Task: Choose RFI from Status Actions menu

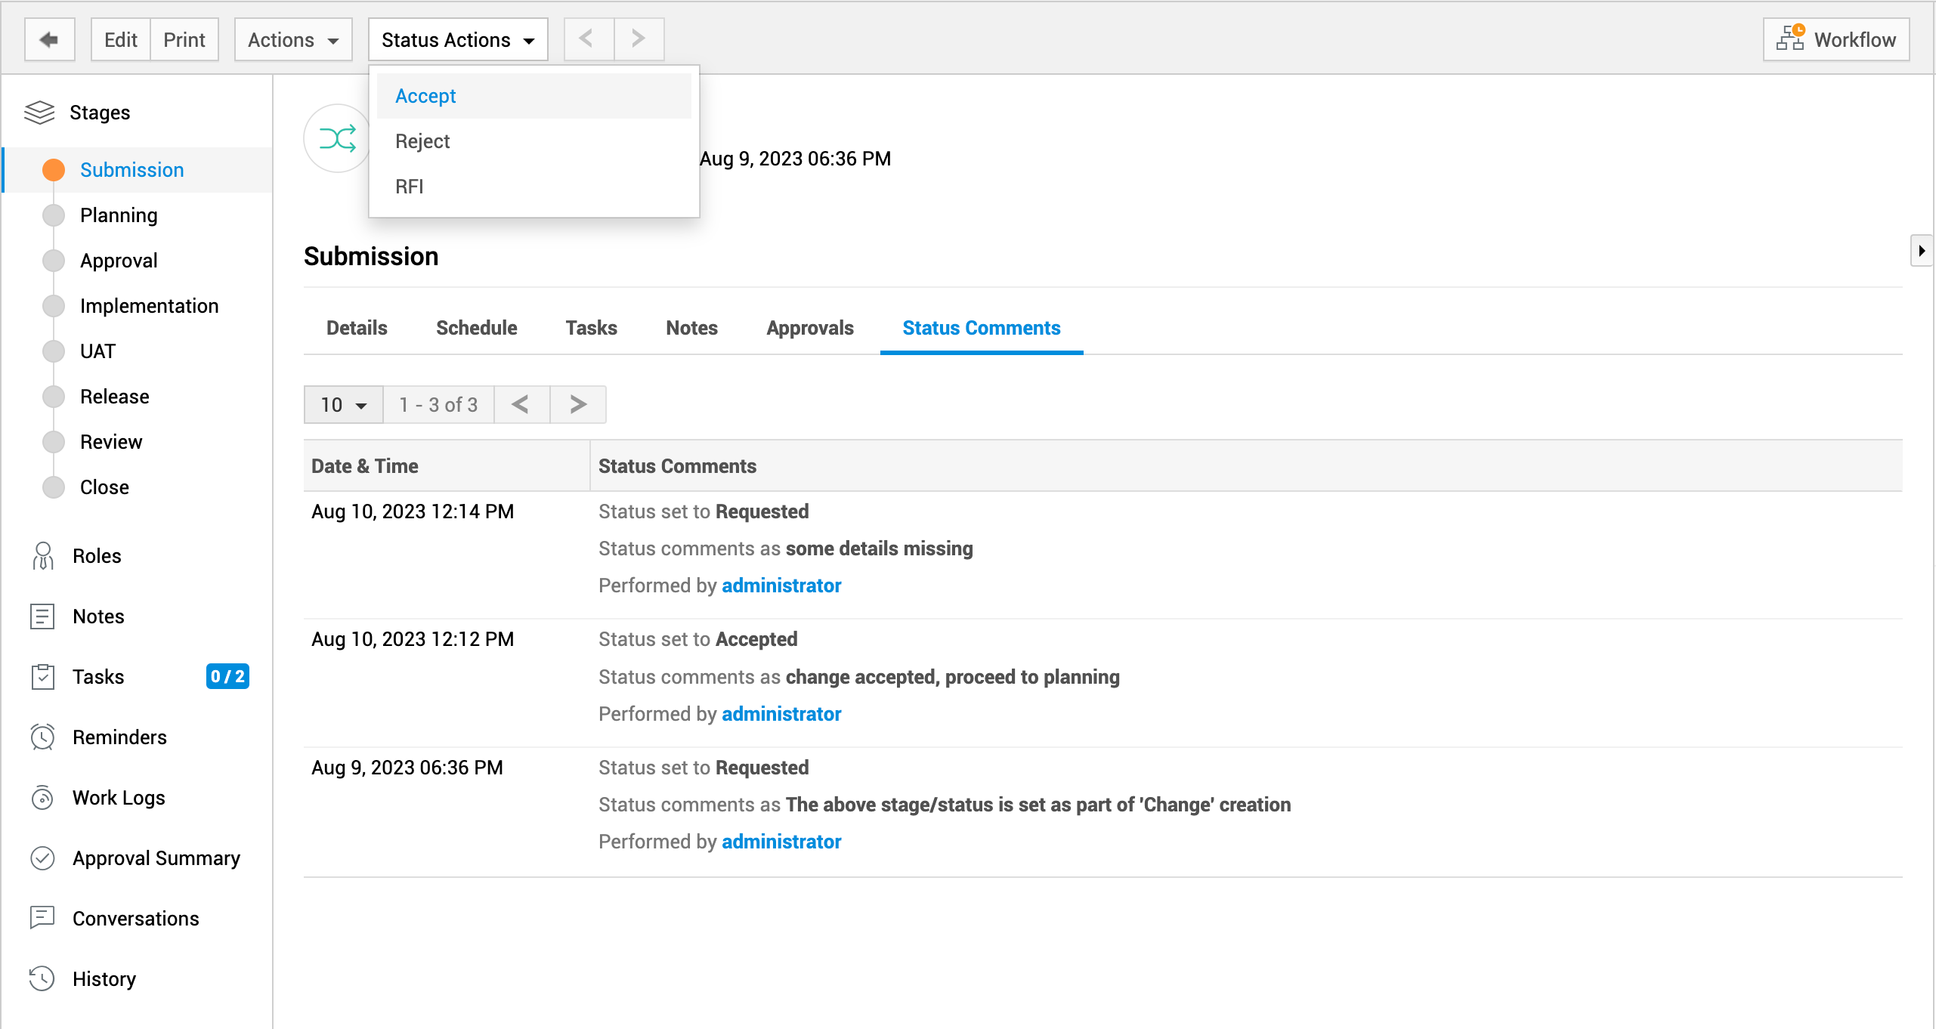Action: tap(533, 187)
